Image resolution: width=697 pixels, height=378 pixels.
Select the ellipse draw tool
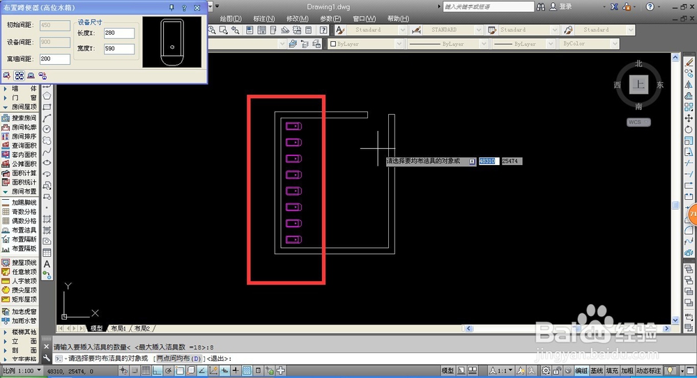pos(47,163)
